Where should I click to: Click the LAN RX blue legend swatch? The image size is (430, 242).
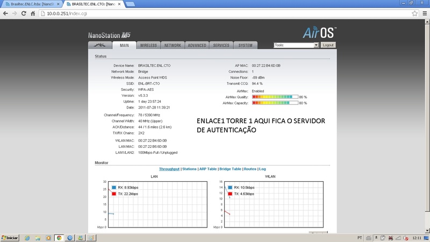click(x=114, y=187)
